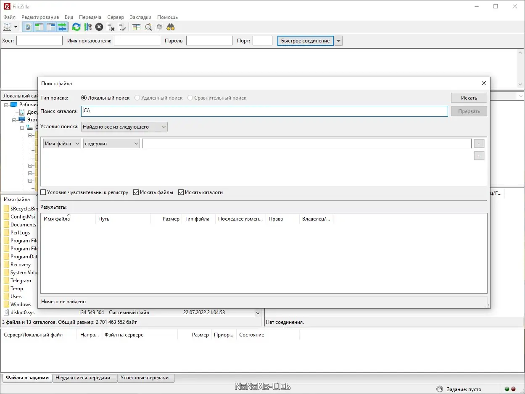Viewport: 525px width, 394px height.
Task: Toggle remote directory tree display icon
Action: [x=51, y=27]
